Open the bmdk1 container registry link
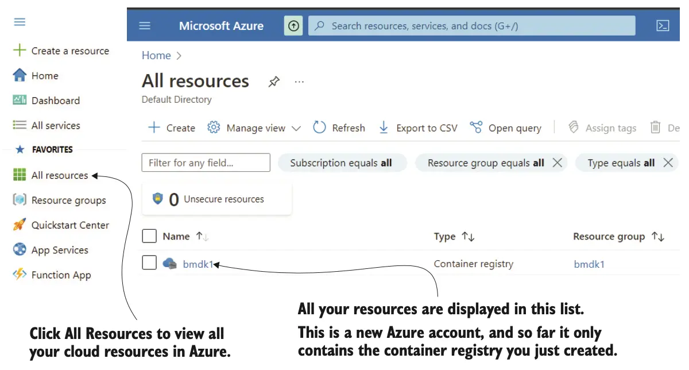Viewport: 689px width, 370px height. [x=198, y=264]
